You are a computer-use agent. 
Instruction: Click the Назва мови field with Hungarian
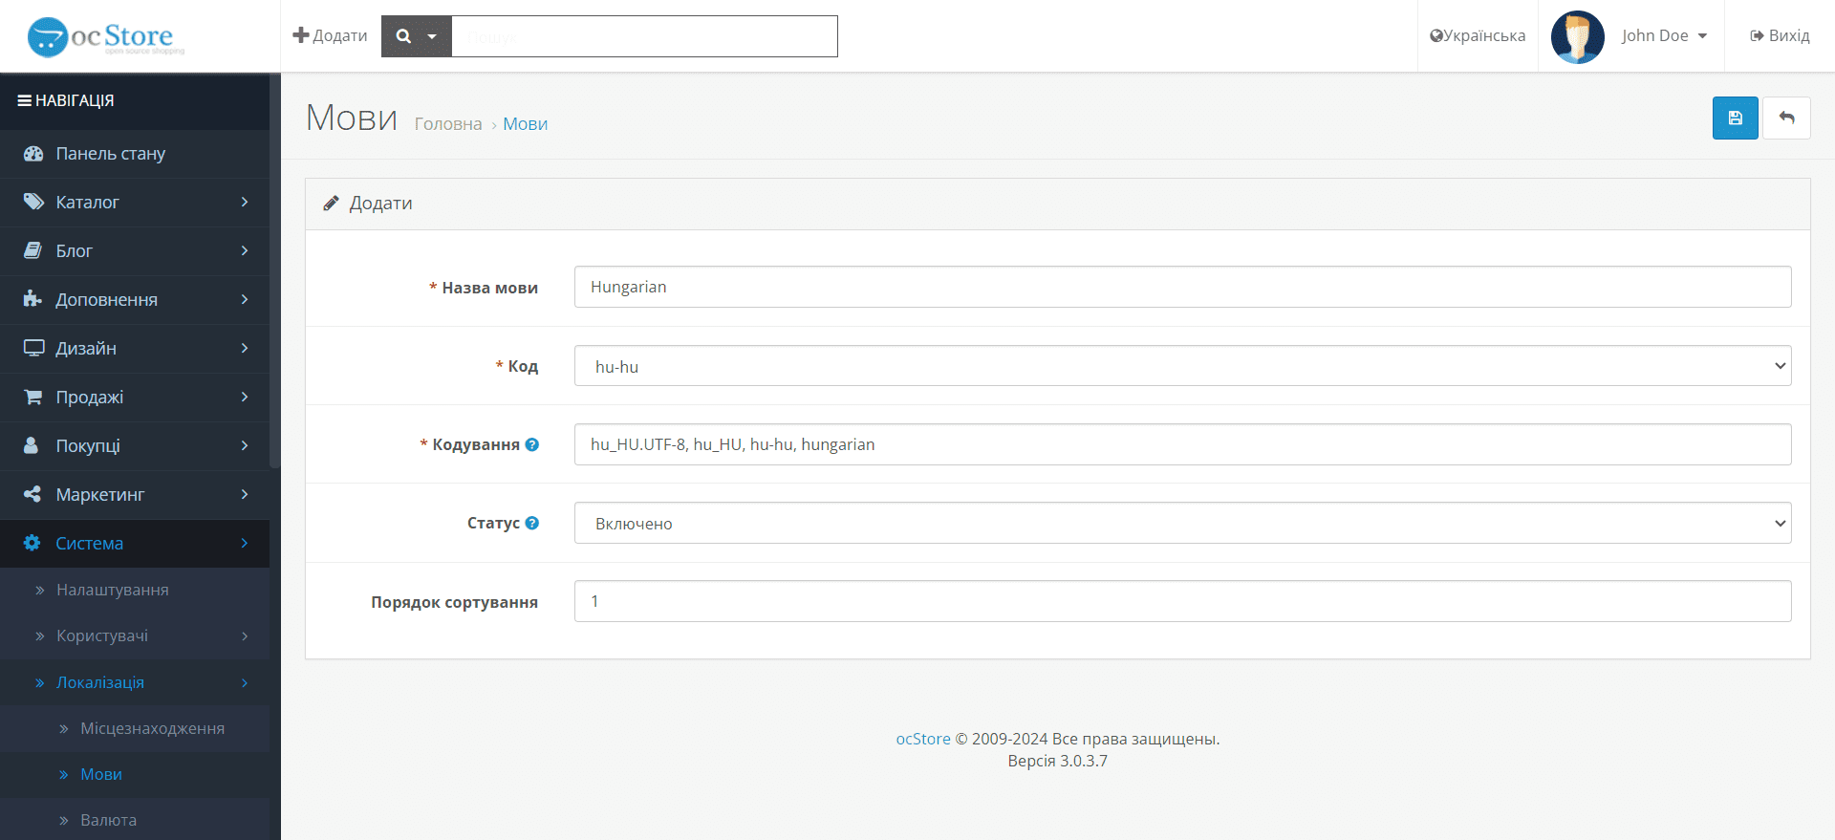coord(1182,287)
